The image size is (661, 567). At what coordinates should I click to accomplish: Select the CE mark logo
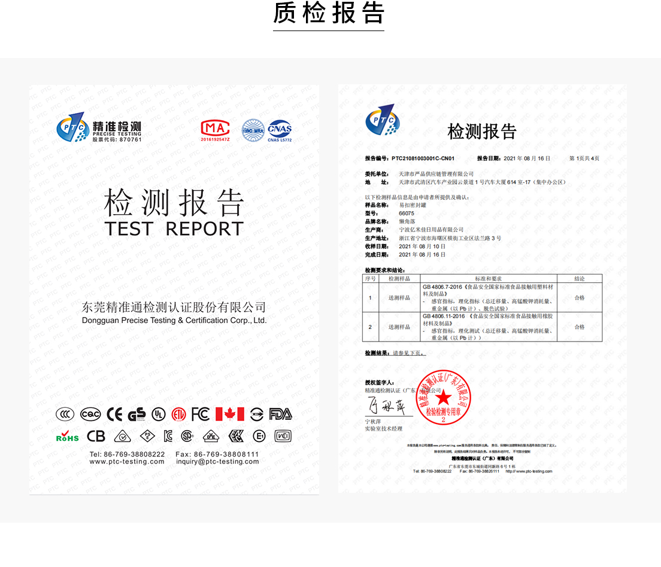[x=114, y=414]
